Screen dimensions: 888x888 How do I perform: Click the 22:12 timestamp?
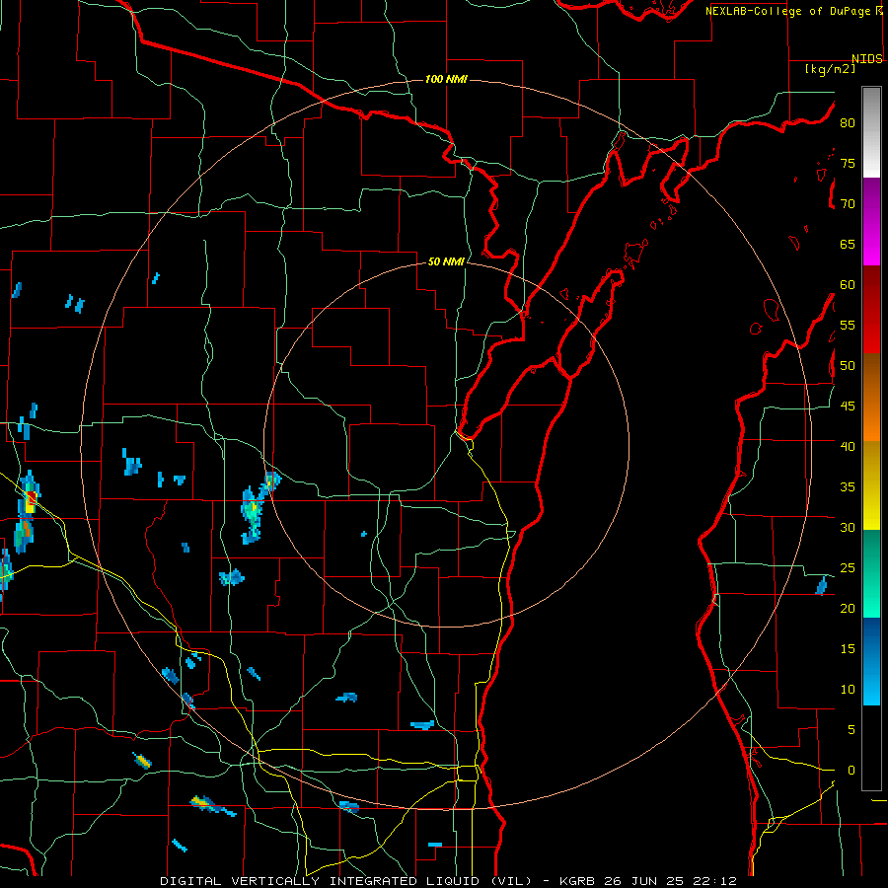[714, 881]
